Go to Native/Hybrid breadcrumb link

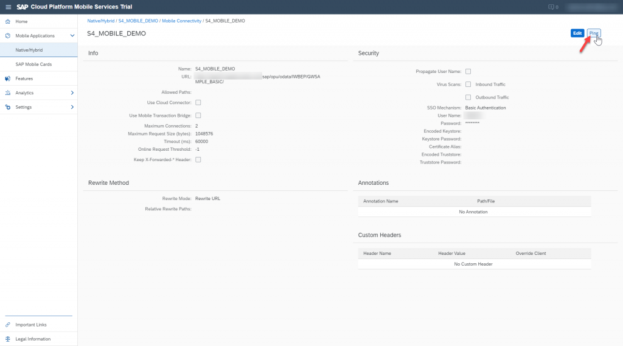(x=100, y=21)
